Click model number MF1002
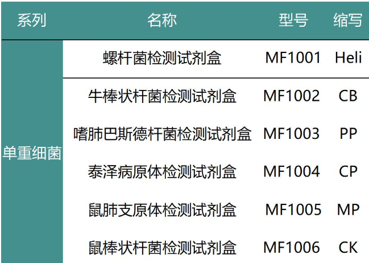The height and width of the screenshot is (263, 369). 291,96
